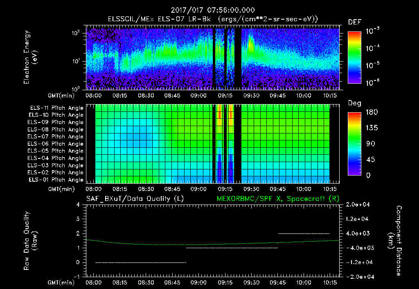Click the Deg pitch angle color scale bar
419x289 pixels.
(355, 144)
